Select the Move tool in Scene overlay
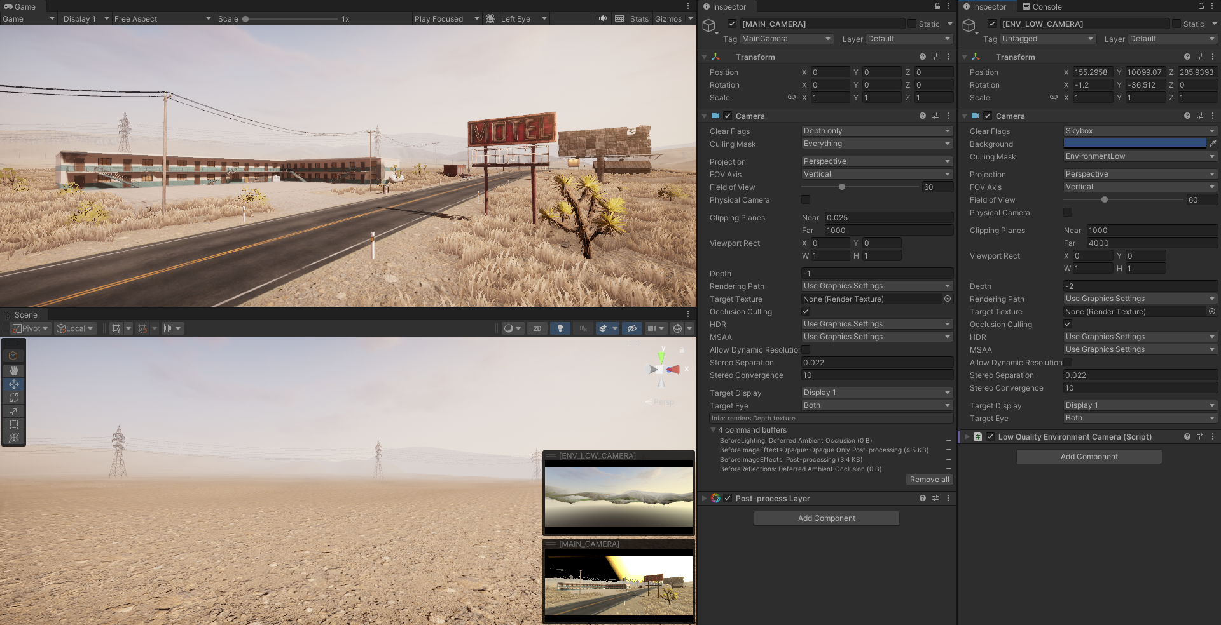Screen dimensions: 1221x625 coord(13,384)
